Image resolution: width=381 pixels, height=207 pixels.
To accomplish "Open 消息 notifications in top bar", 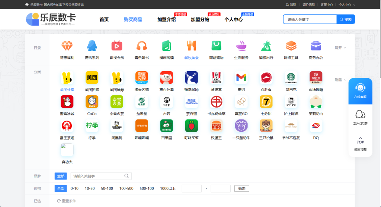I will 291,4.
